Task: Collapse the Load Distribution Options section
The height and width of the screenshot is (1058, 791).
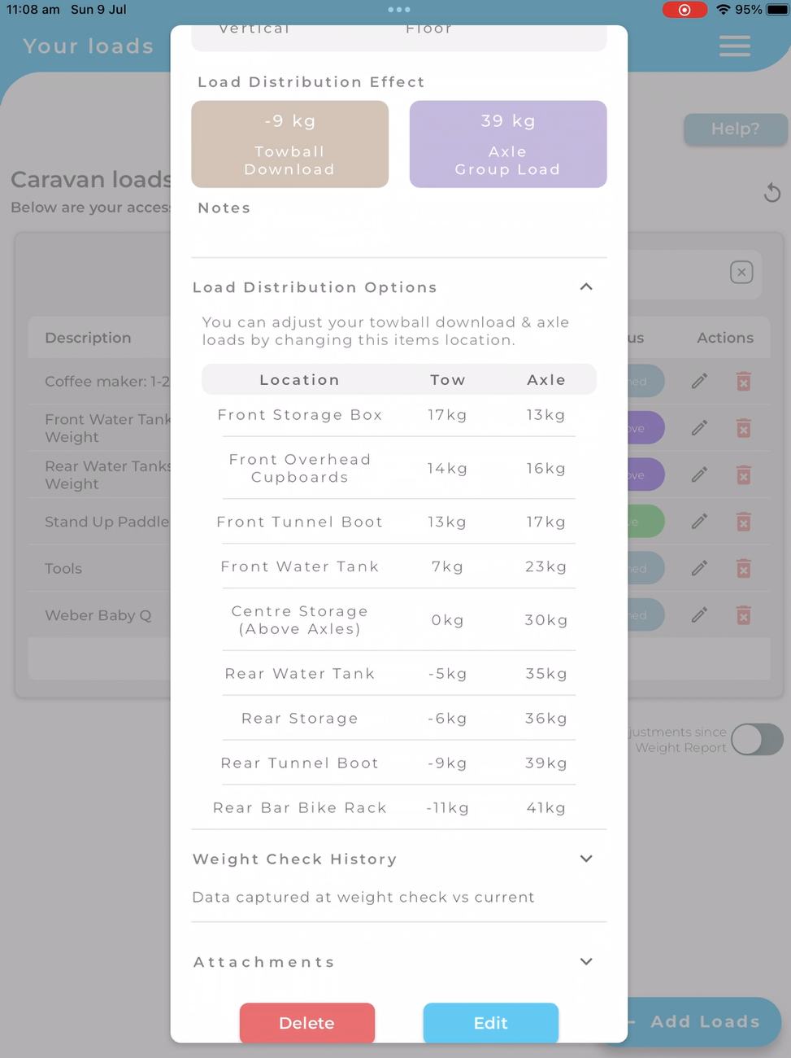Action: 586,286
